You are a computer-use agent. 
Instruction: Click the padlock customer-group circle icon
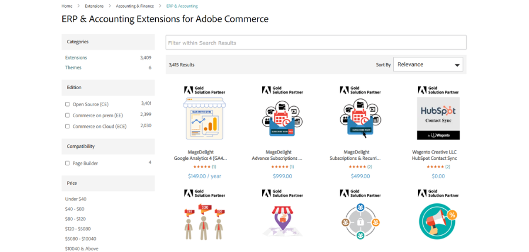(360, 222)
